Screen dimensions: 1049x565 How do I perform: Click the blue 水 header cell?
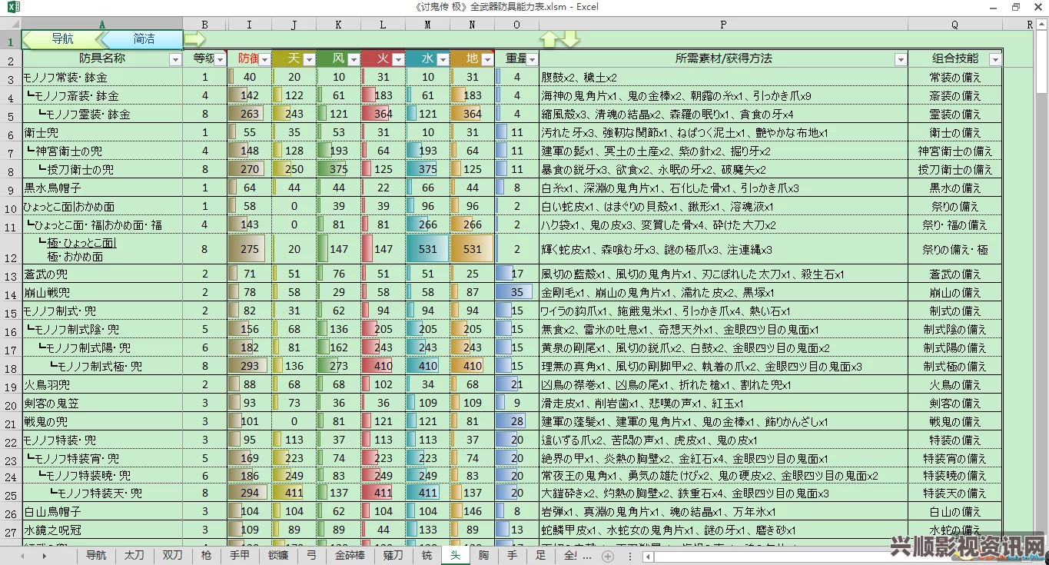(428, 58)
